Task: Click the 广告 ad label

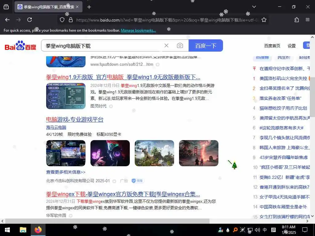Action: pyautogui.click(x=124, y=181)
